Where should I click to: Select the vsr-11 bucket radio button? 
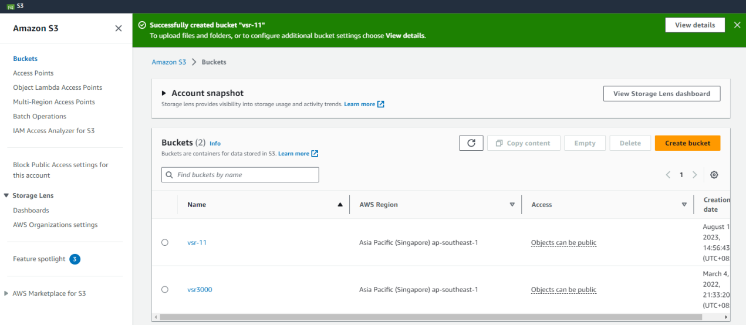[x=164, y=242]
